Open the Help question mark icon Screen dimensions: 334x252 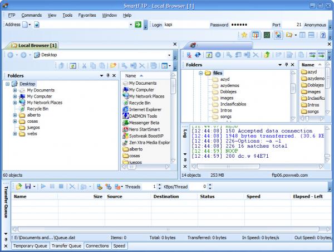[323, 35]
